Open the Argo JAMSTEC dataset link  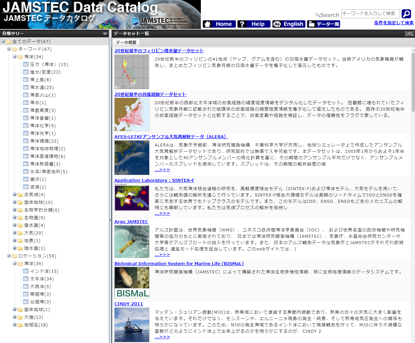coord(131,221)
